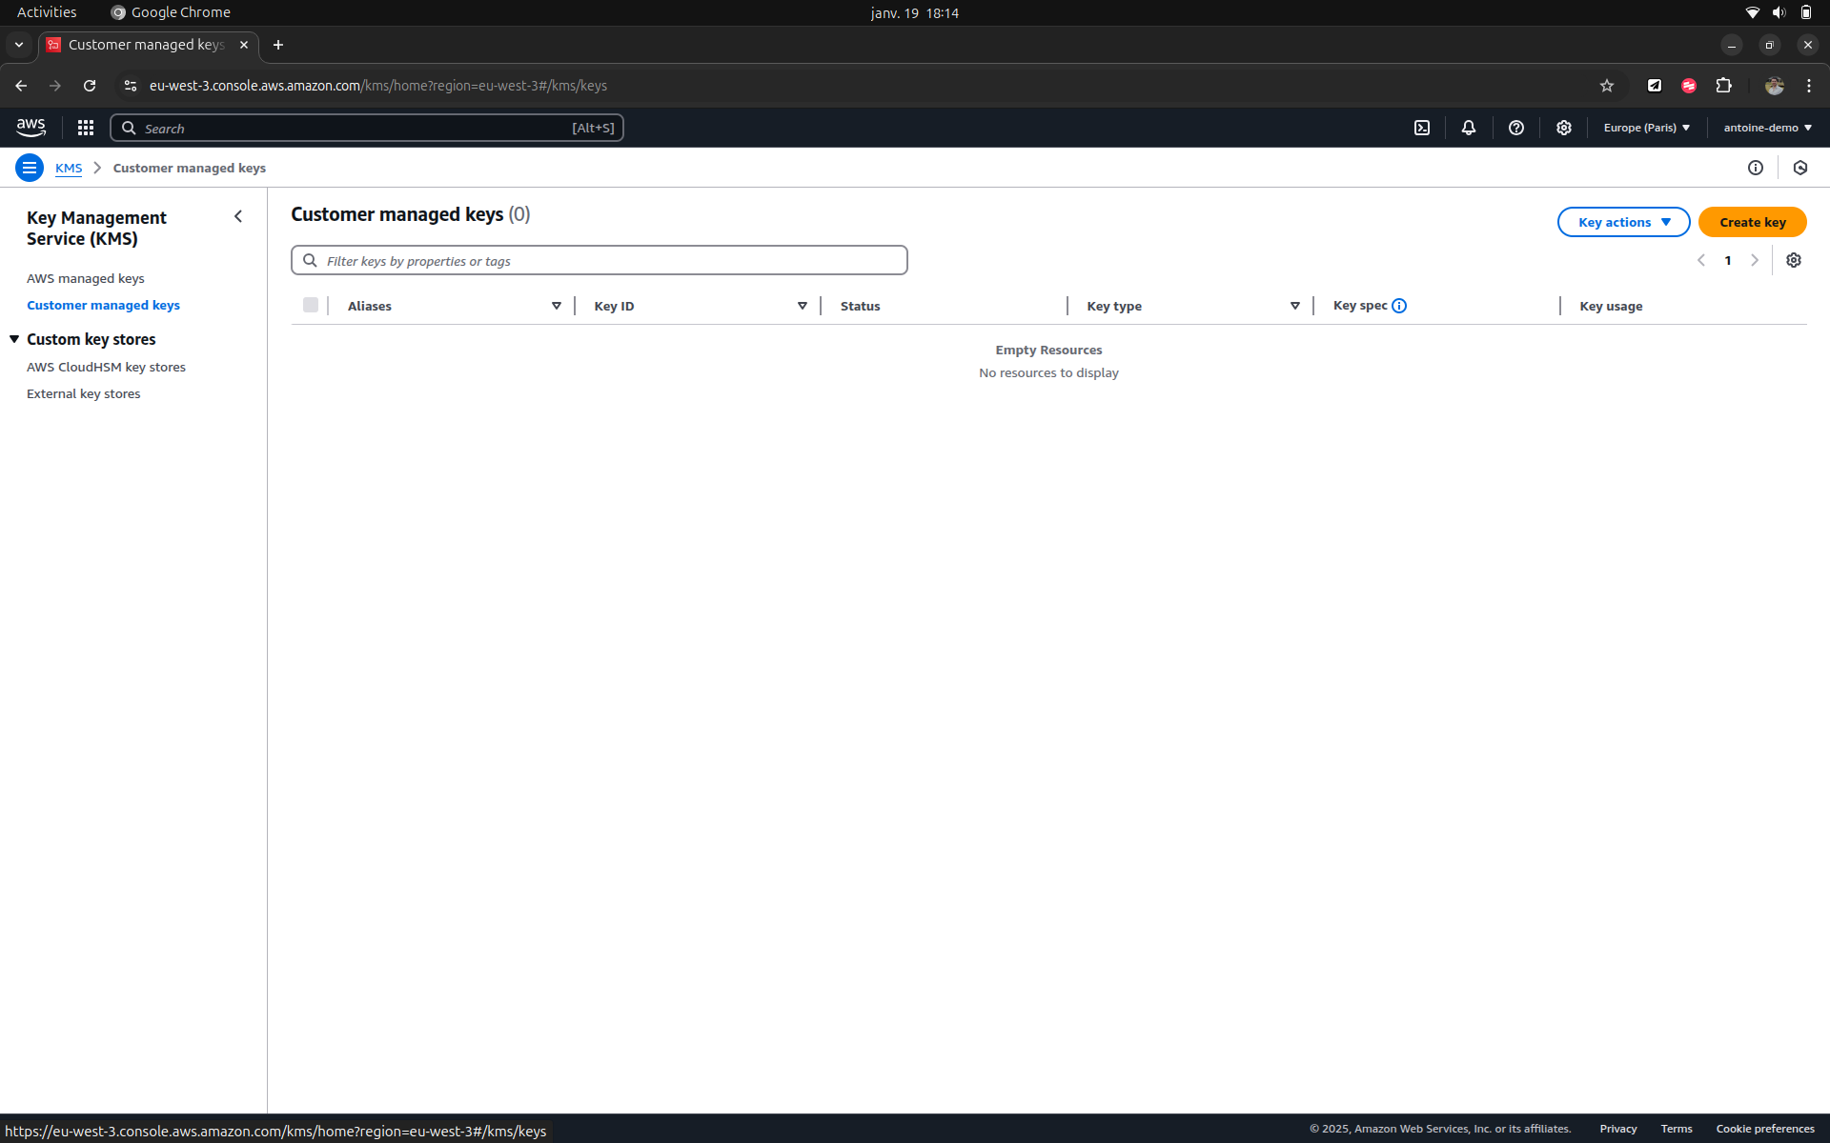Open AWS CloudShell terminal icon
The image size is (1830, 1143).
point(1421,128)
